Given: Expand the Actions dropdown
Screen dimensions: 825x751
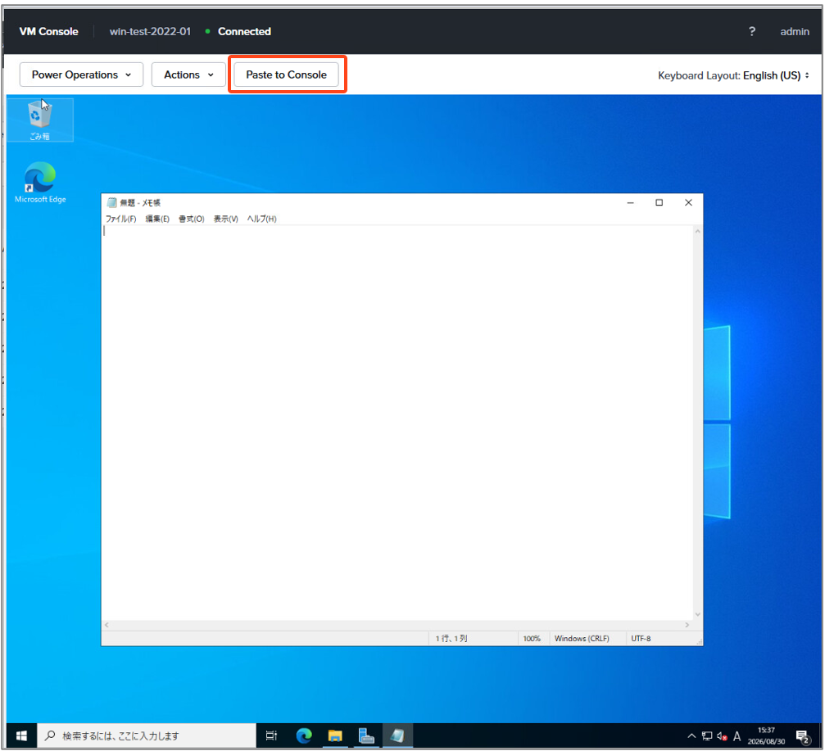Looking at the screenshot, I should 188,75.
